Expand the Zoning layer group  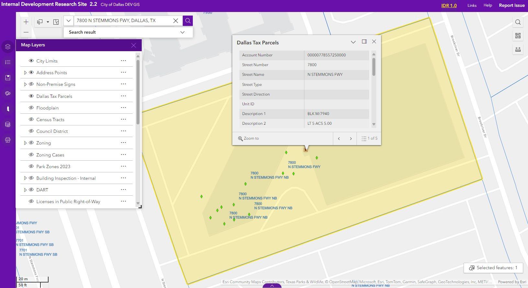point(25,143)
